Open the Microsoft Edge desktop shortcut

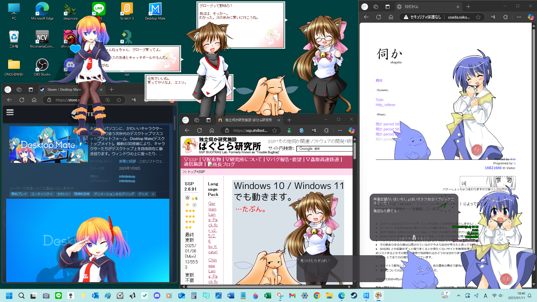[42, 11]
